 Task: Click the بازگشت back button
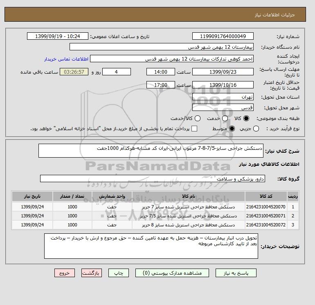click(92, 273)
